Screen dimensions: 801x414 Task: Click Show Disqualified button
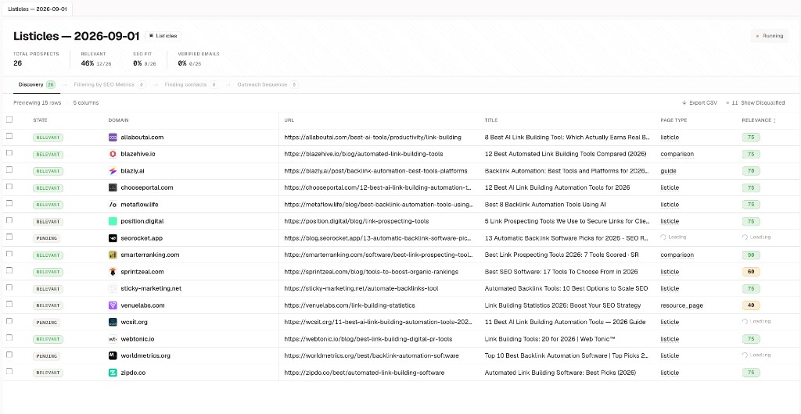click(755, 102)
